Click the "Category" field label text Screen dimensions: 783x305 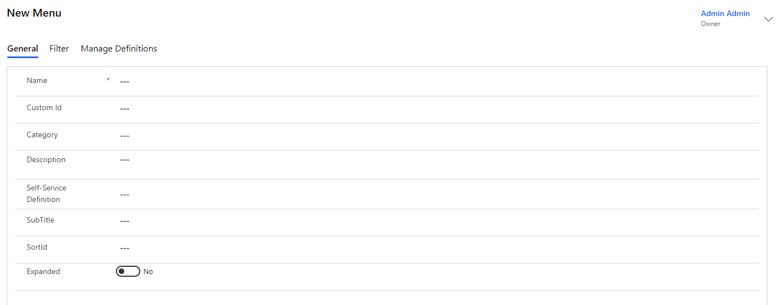(42, 135)
